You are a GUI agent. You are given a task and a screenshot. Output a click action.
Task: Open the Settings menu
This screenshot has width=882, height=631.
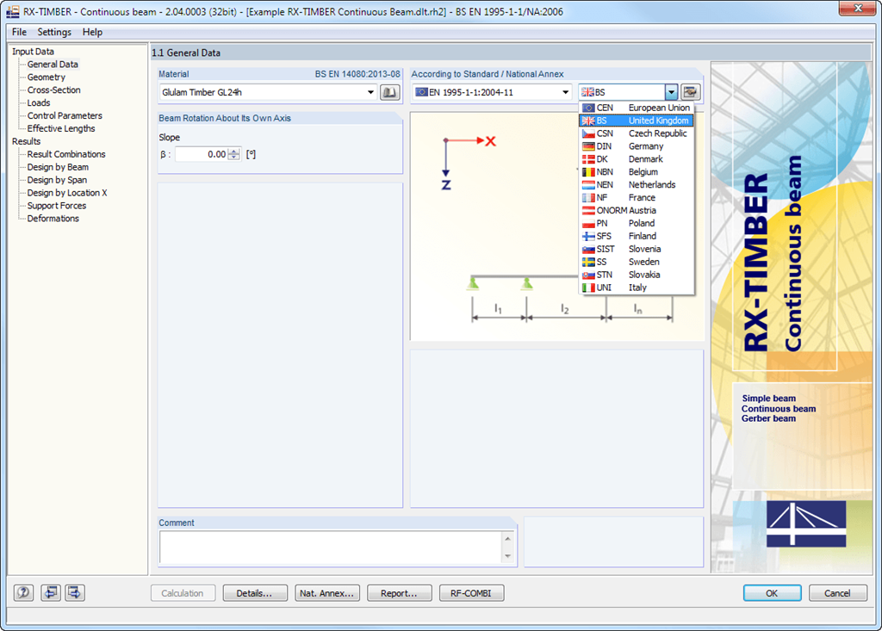point(54,32)
